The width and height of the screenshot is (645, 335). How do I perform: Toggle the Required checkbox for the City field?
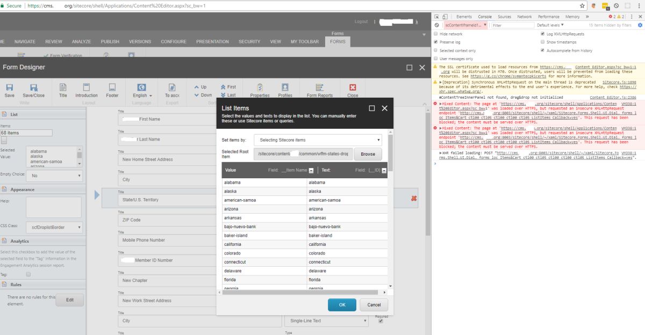[381, 322]
